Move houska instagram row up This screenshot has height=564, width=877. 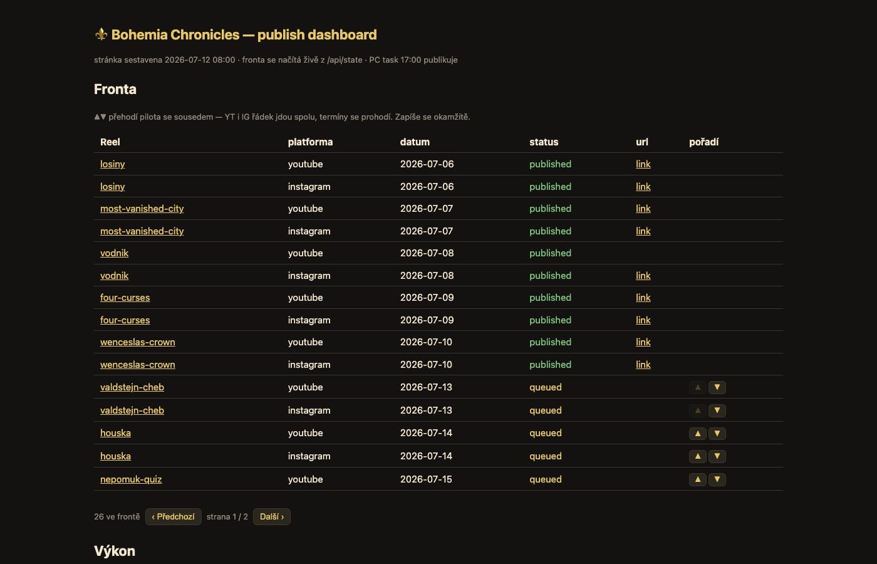tap(697, 456)
